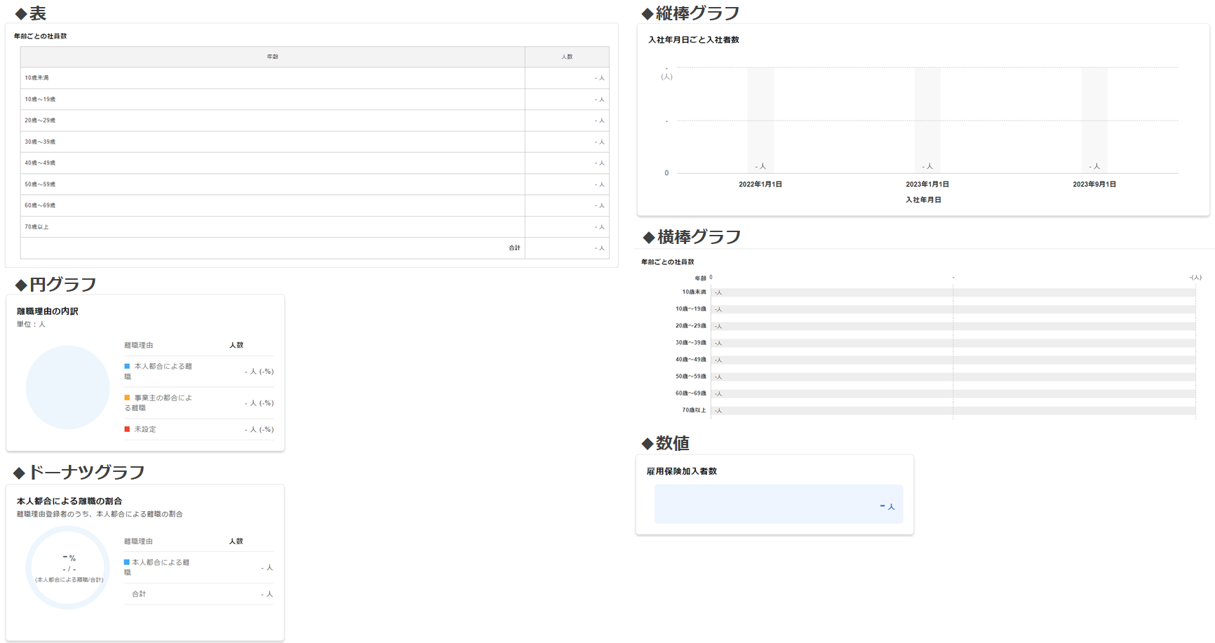The width and height of the screenshot is (1215, 643).
Task: Click the 未設定 legend label
Action: (145, 429)
